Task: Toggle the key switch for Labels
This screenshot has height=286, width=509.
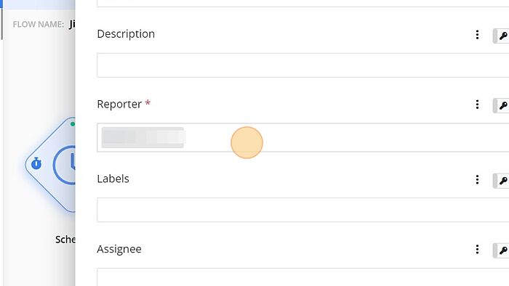Action: point(501,181)
